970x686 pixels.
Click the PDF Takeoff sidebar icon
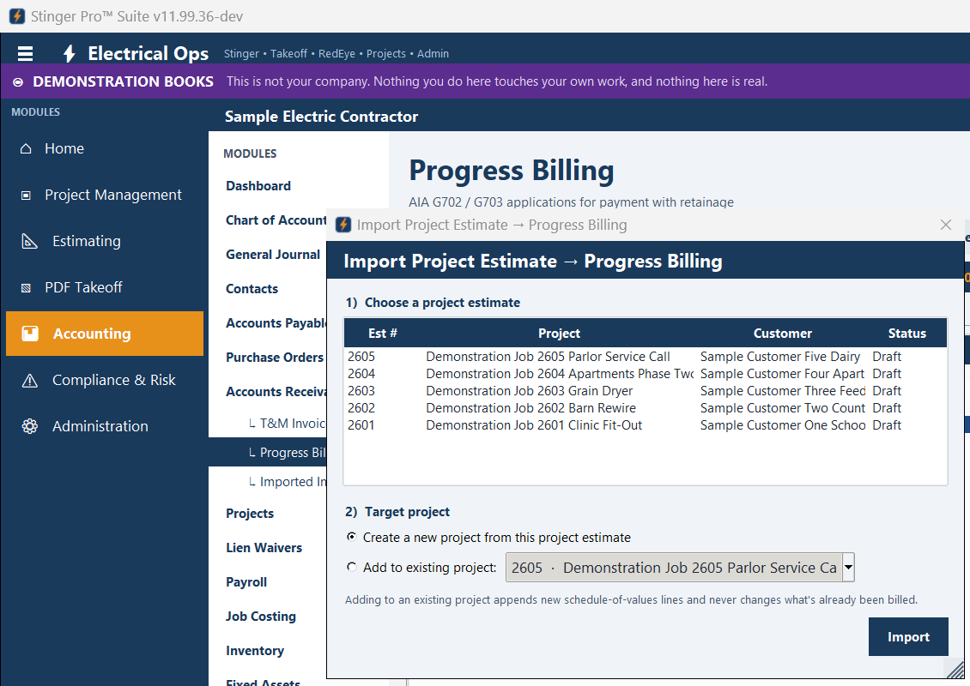(x=26, y=288)
